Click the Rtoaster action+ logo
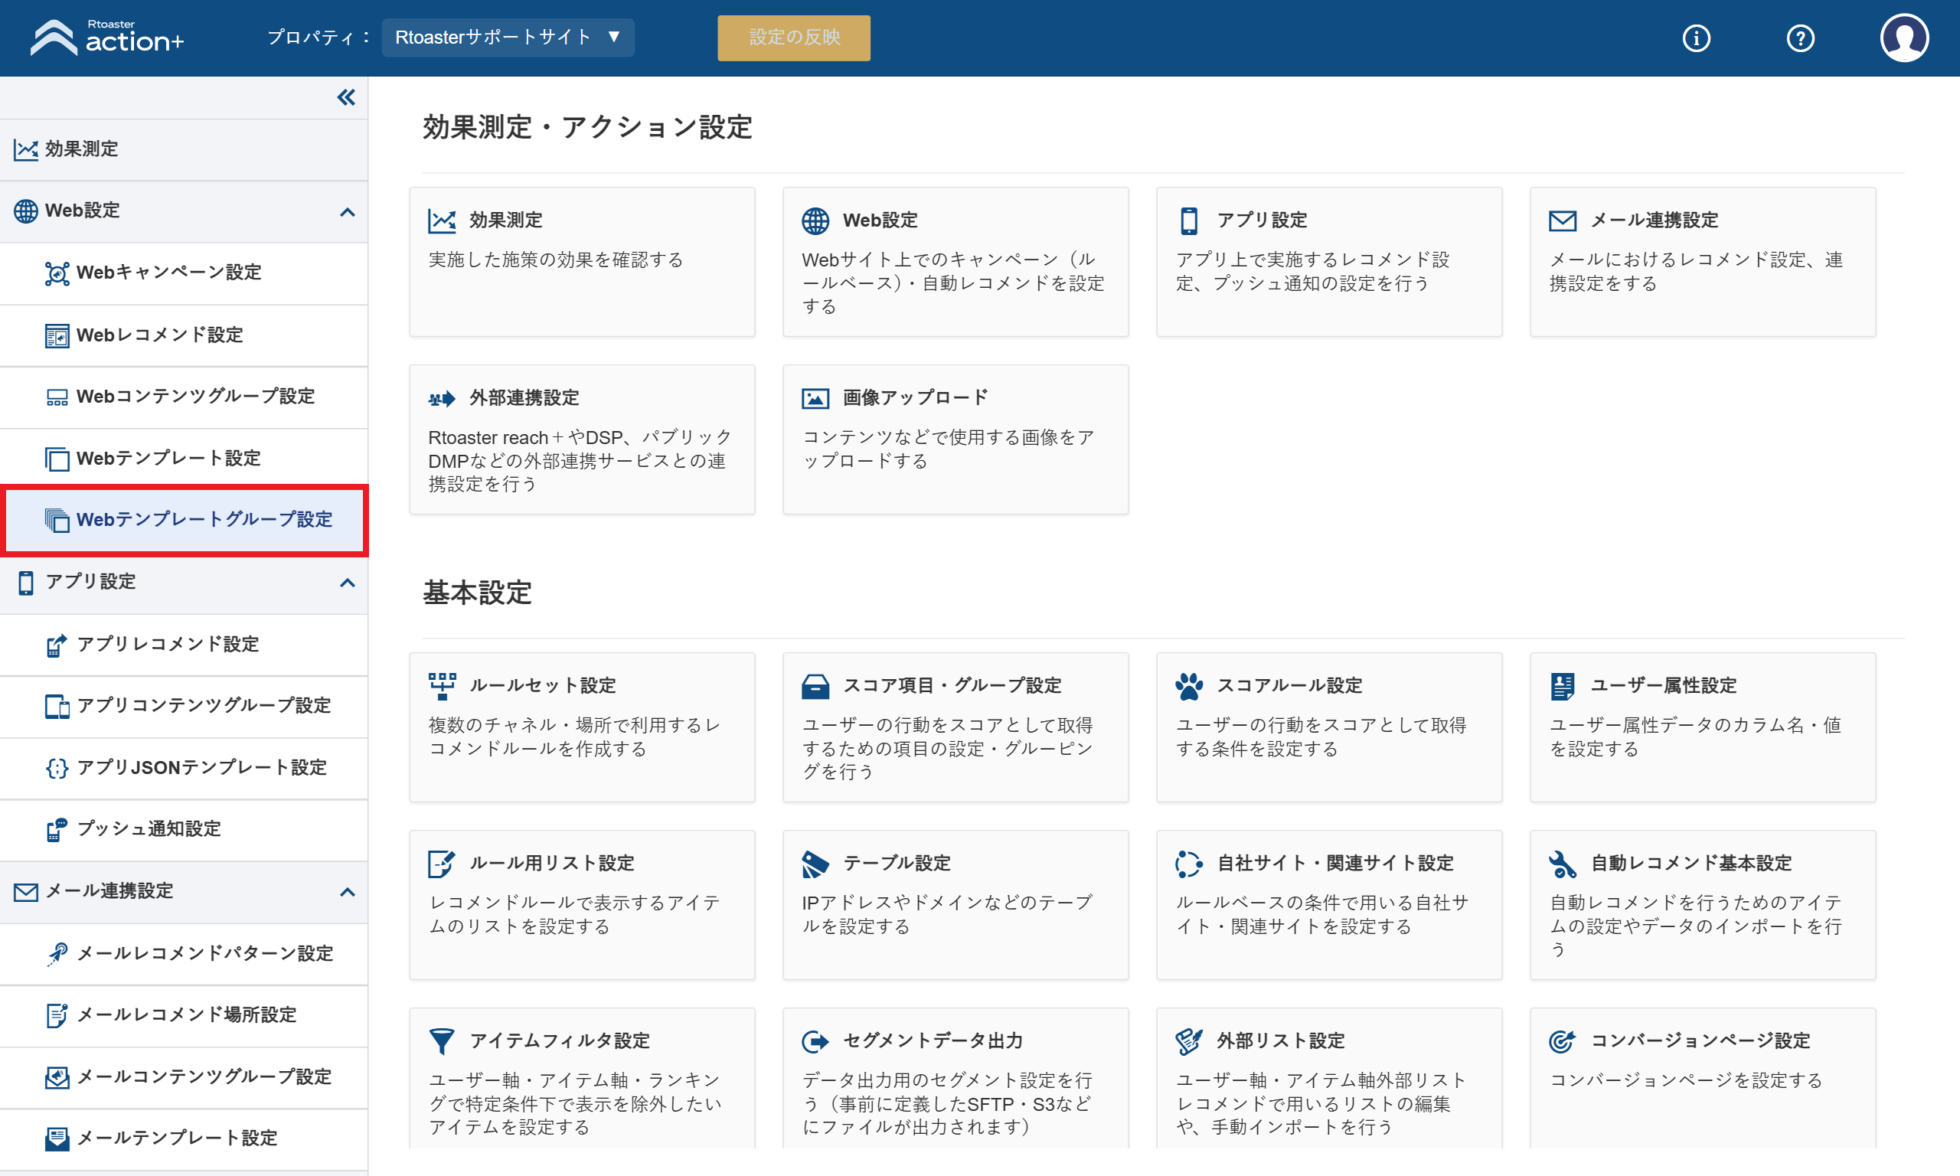This screenshot has width=1960, height=1176. click(x=107, y=38)
